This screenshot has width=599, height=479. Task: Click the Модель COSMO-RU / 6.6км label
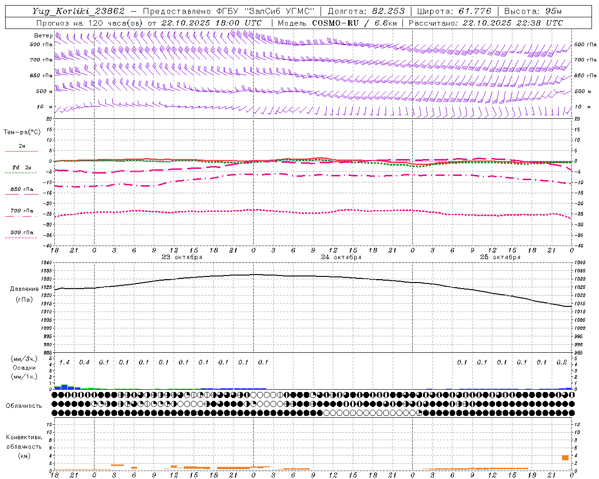[x=337, y=23]
